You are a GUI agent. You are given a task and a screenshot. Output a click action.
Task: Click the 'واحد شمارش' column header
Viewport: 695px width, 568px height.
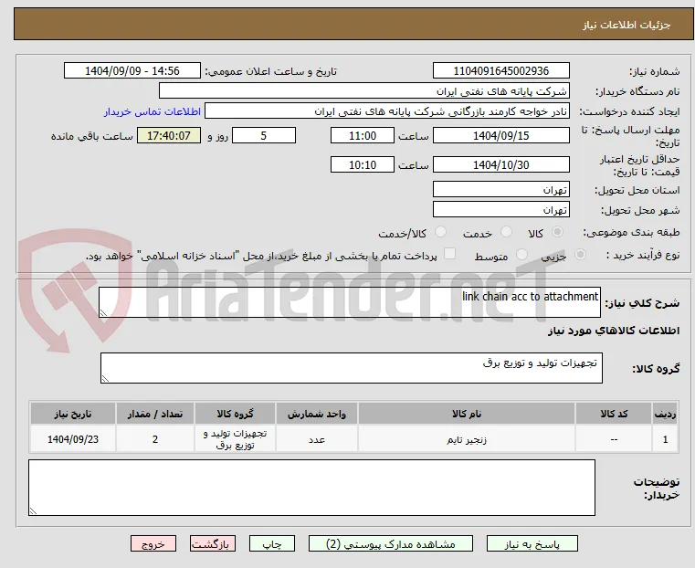pyautogui.click(x=317, y=414)
